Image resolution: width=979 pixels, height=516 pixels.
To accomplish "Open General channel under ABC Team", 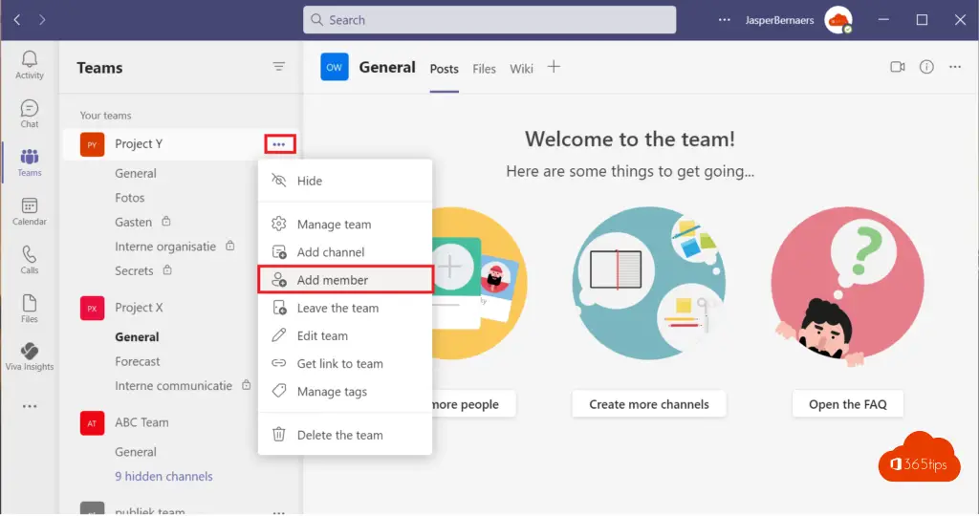I will (136, 452).
